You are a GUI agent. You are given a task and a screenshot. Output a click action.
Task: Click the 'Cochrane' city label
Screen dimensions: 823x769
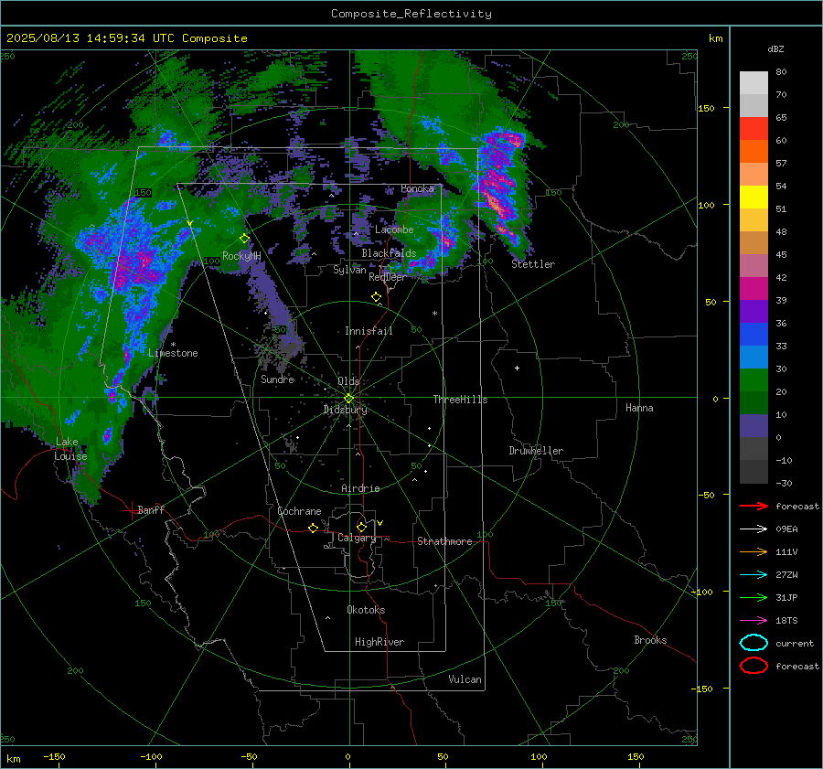(299, 511)
